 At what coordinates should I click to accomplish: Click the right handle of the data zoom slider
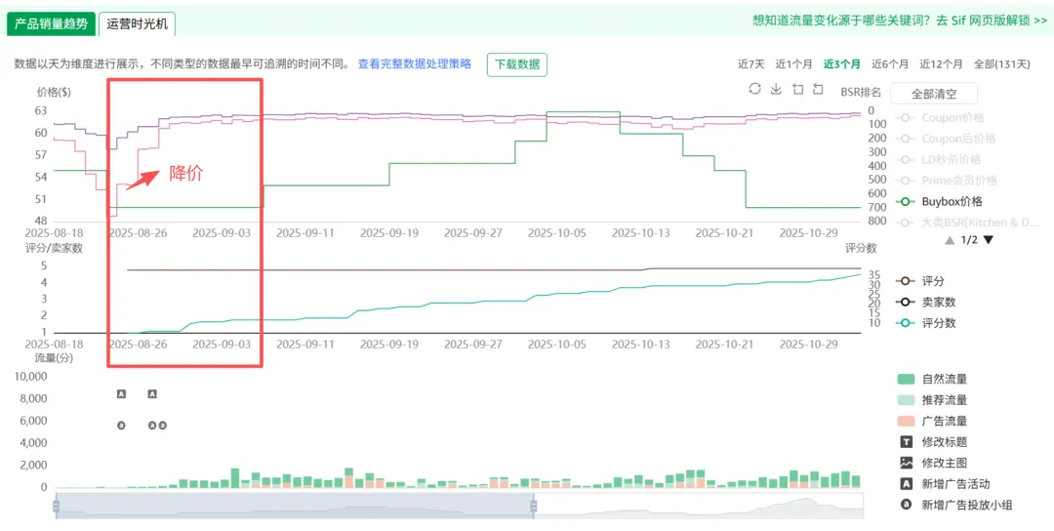point(534,506)
